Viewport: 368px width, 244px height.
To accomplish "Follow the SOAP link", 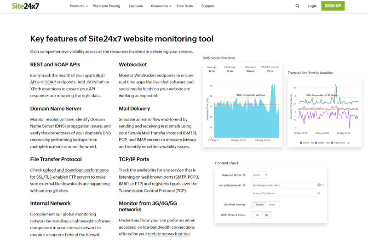I will 51,82.
